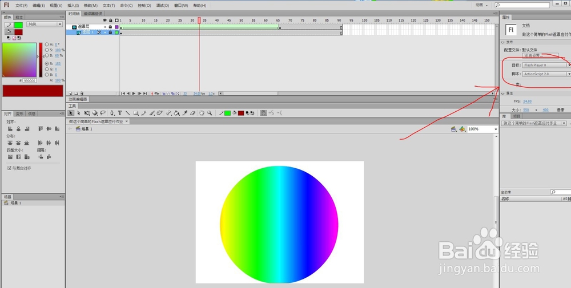571x288 pixels.
Task: Switch to the 样本 swatches tab
Action: tap(19, 17)
